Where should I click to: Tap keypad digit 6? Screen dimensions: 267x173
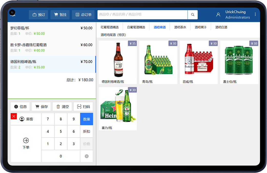74,131
